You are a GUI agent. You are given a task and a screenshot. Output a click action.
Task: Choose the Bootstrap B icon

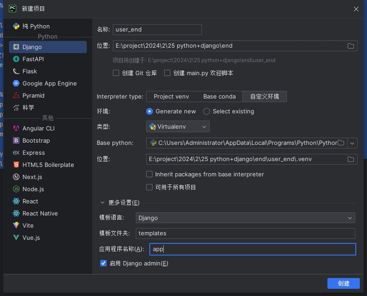[16, 140]
